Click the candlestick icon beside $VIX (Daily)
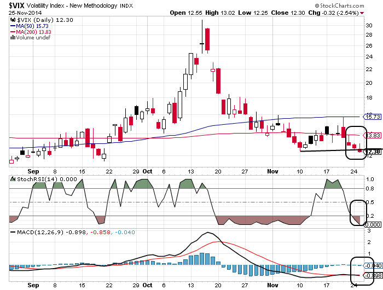This screenshot has height=290, width=383. coord(13,20)
